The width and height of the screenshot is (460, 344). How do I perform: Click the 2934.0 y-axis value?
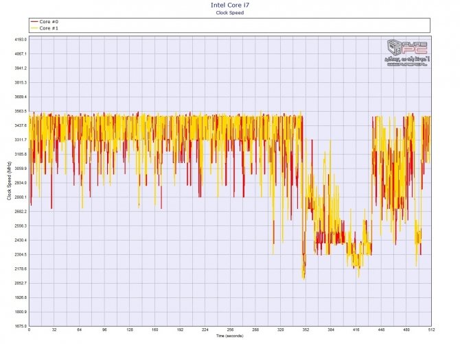[21, 183]
